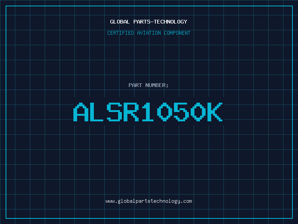Select the digit 5 in the part number

(181, 112)
